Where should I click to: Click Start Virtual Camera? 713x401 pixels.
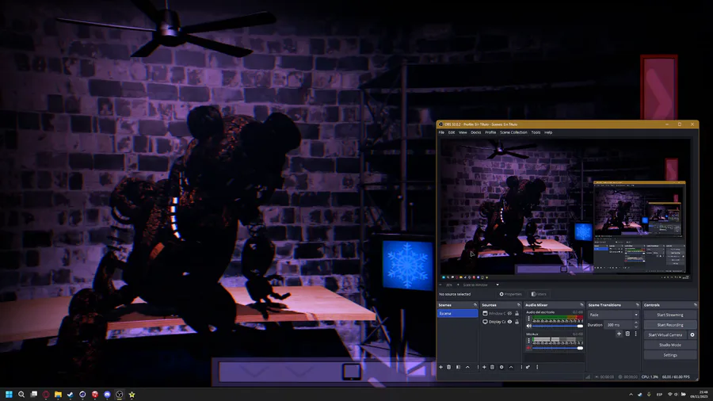pyautogui.click(x=665, y=334)
